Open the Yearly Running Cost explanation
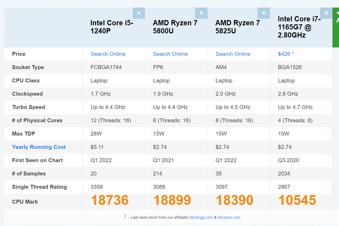Viewport: 339px width, 226px height. pos(39,147)
